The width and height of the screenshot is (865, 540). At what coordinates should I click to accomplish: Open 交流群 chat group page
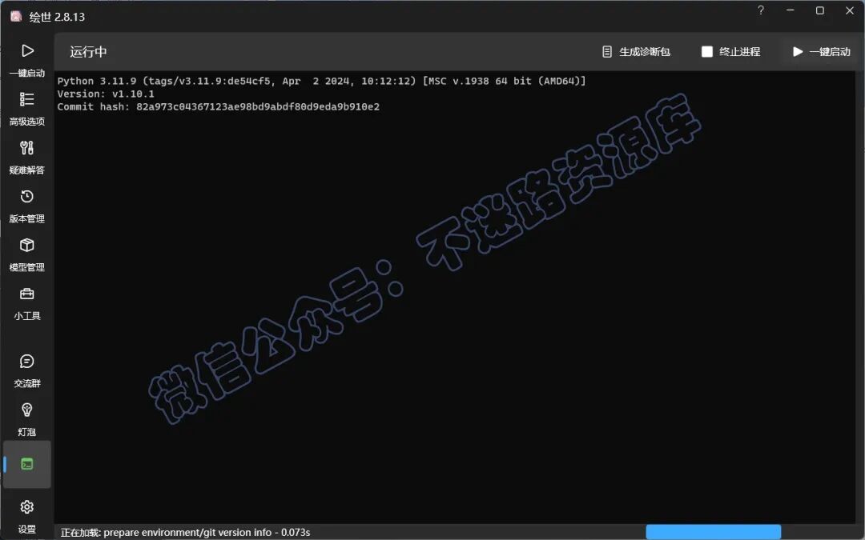[x=27, y=371]
